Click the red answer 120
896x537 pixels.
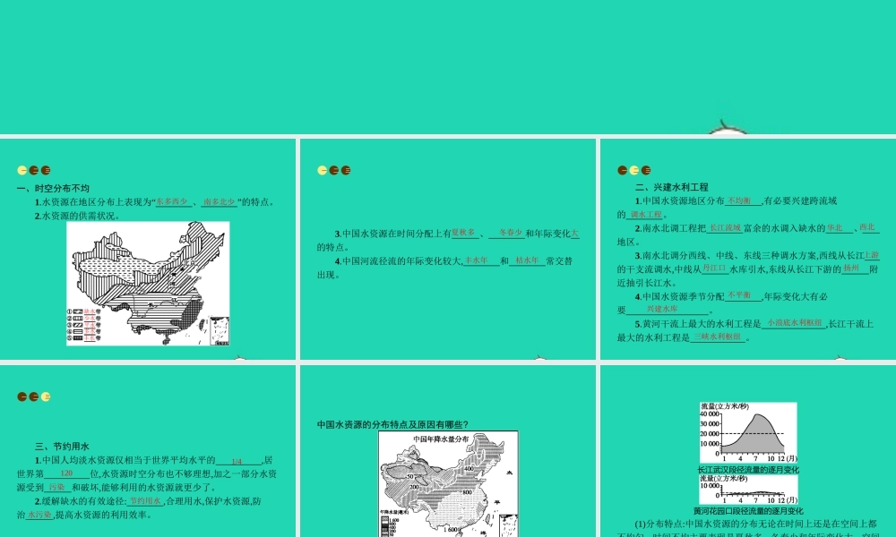66,473
